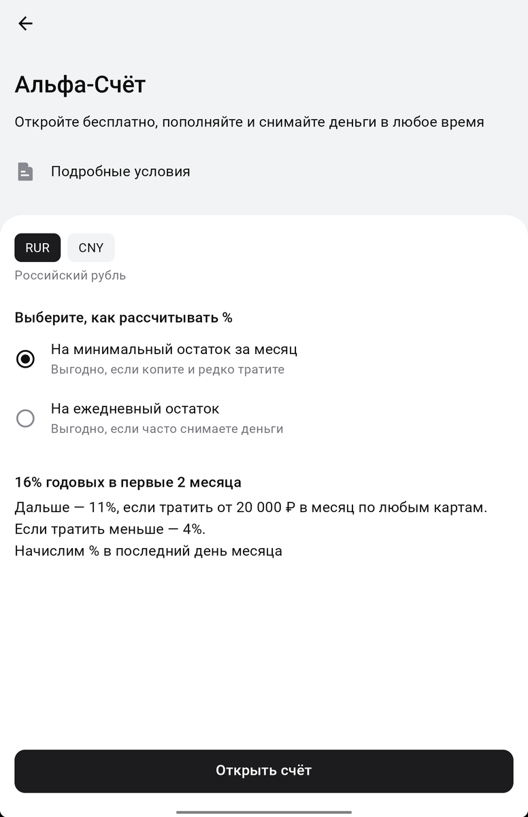Tap the filled radio for minimal monthly balance
This screenshot has width=528, height=817.
coord(25,359)
